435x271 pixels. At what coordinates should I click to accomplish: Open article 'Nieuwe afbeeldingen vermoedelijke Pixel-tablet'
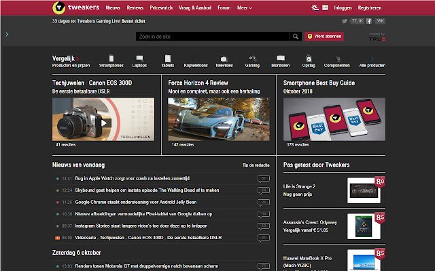[x=143, y=214]
